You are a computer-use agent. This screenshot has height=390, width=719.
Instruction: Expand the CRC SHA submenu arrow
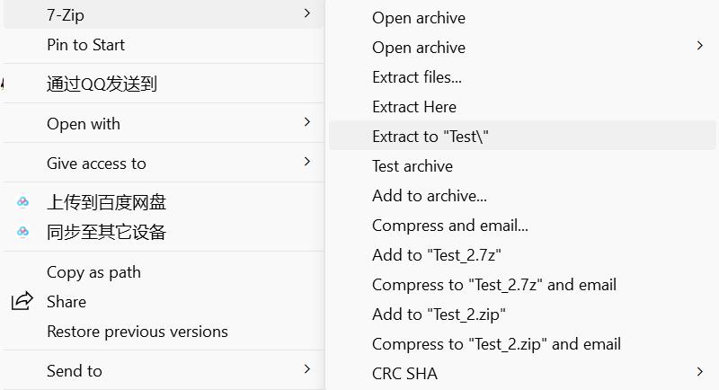coord(700,371)
